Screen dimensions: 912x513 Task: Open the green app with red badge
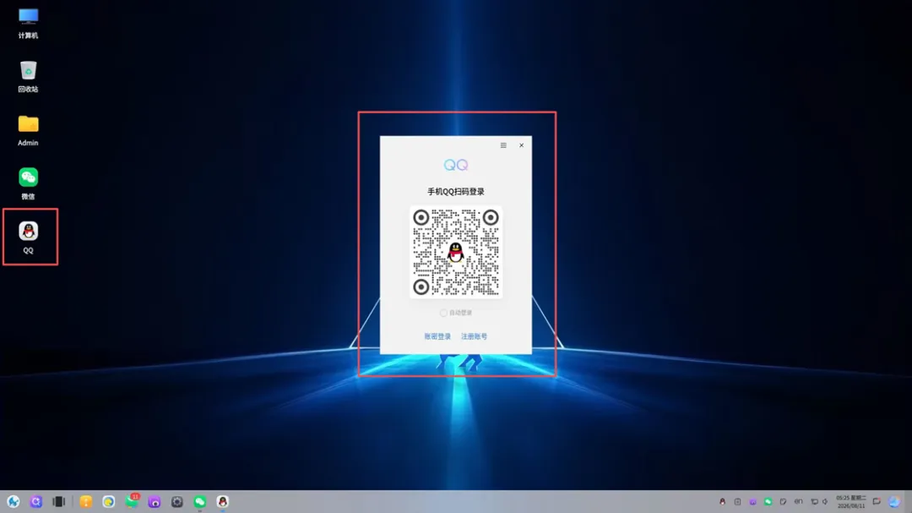point(132,501)
